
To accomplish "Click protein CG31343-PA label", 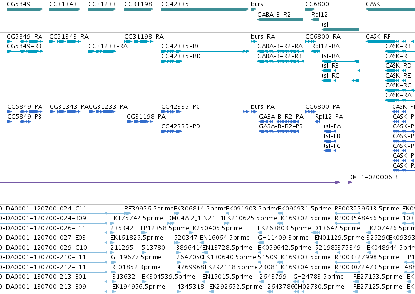I will pos(69,107).
